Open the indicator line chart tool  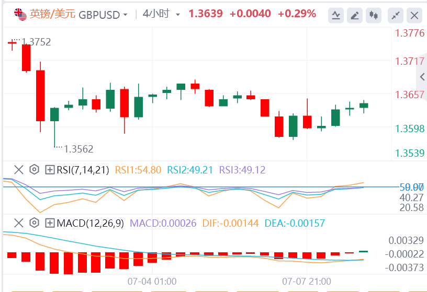(336, 15)
